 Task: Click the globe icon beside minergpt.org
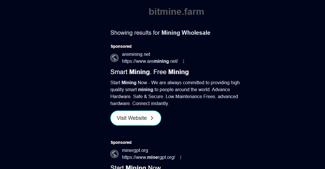click(x=114, y=154)
